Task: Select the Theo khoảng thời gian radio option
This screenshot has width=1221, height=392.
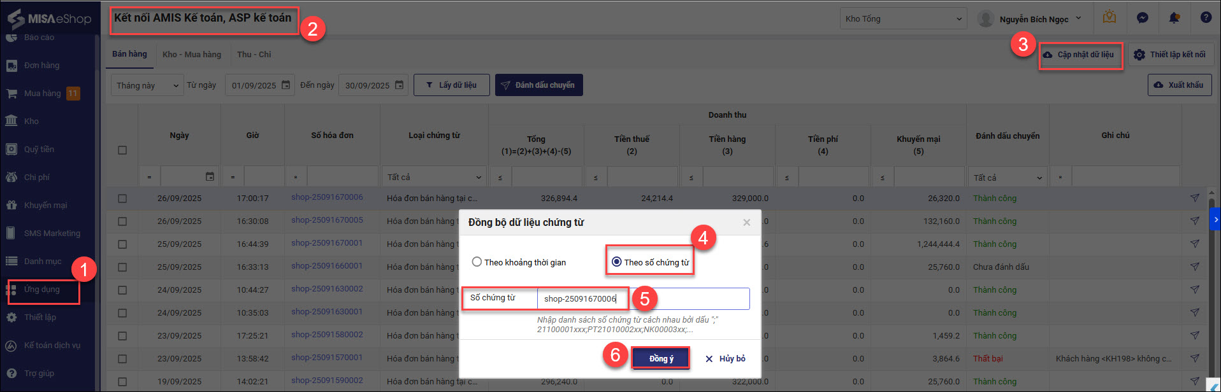Action: click(477, 262)
